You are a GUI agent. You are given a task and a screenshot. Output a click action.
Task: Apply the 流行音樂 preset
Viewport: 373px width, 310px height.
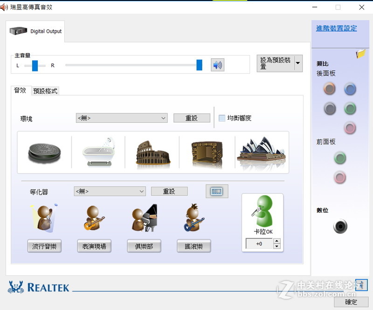[x=44, y=246]
